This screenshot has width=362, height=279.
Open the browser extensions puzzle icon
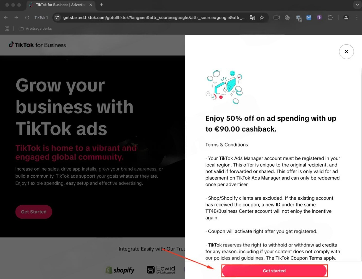[330, 18]
